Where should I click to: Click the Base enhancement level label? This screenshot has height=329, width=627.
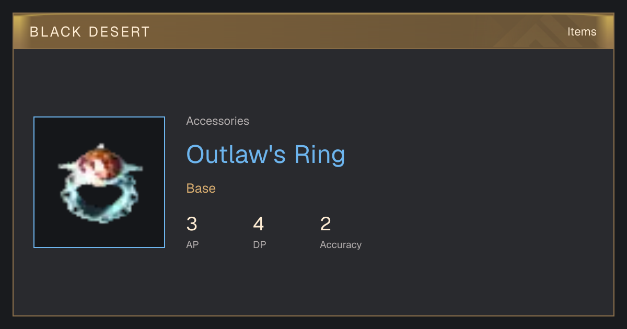click(x=201, y=189)
